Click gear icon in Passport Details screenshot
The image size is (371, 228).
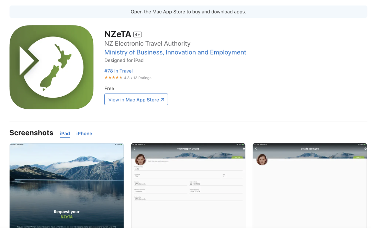[244, 149]
